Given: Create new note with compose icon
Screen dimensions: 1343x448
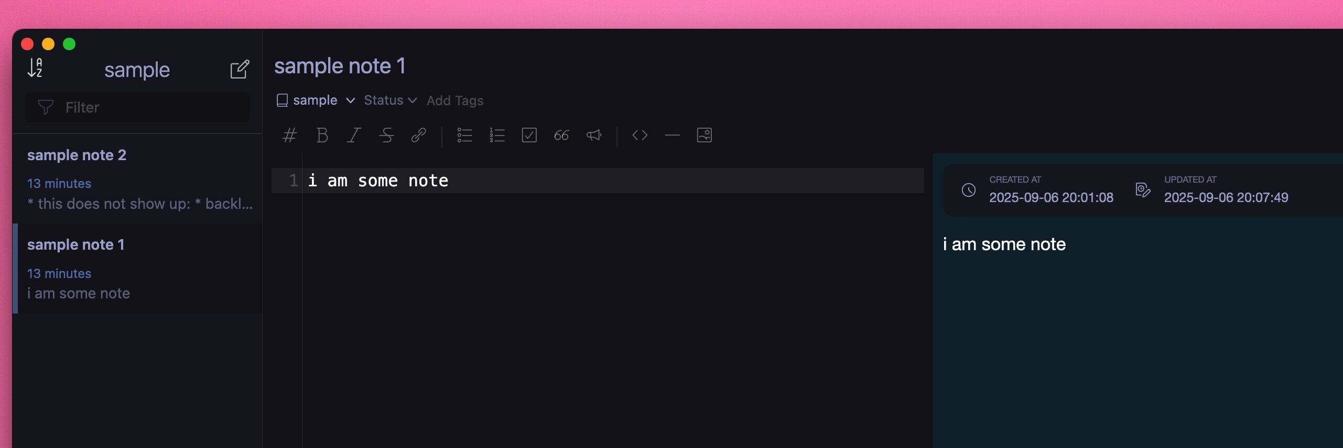Looking at the screenshot, I should tap(240, 69).
